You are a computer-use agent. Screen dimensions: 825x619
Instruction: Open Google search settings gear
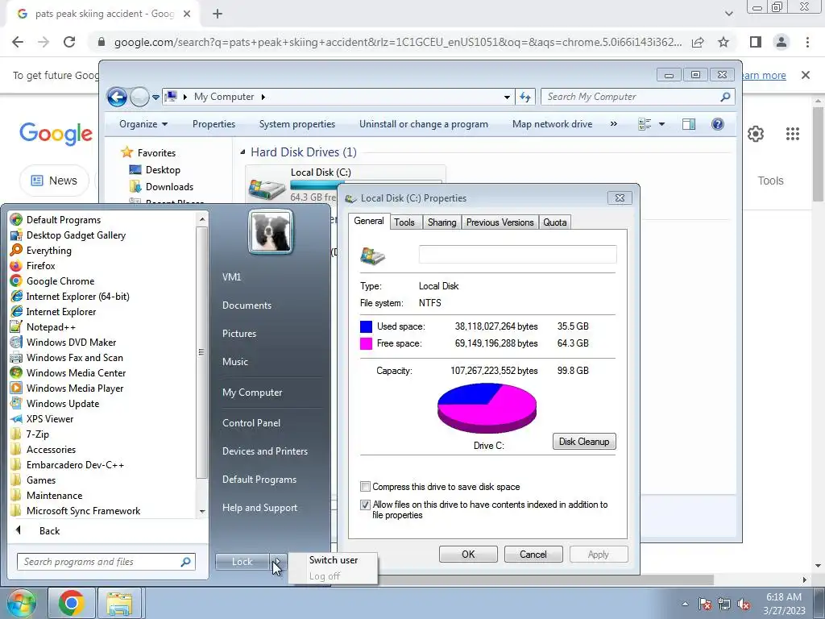[x=756, y=134]
